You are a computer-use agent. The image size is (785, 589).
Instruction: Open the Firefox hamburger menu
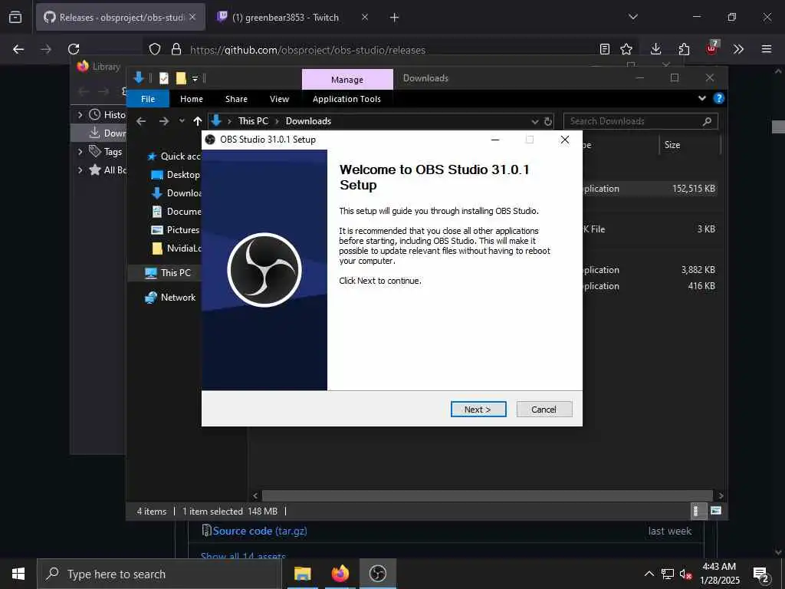[x=767, y=49]
